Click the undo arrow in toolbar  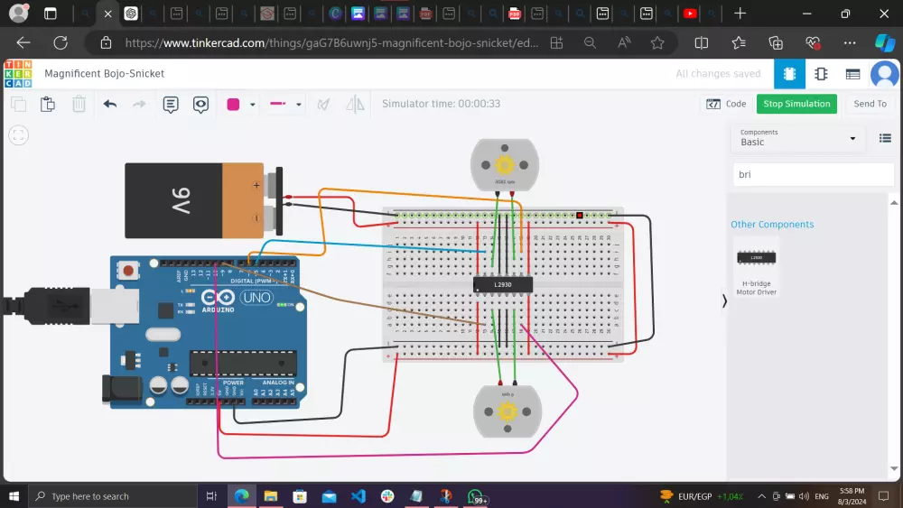[x=110, y=104]
